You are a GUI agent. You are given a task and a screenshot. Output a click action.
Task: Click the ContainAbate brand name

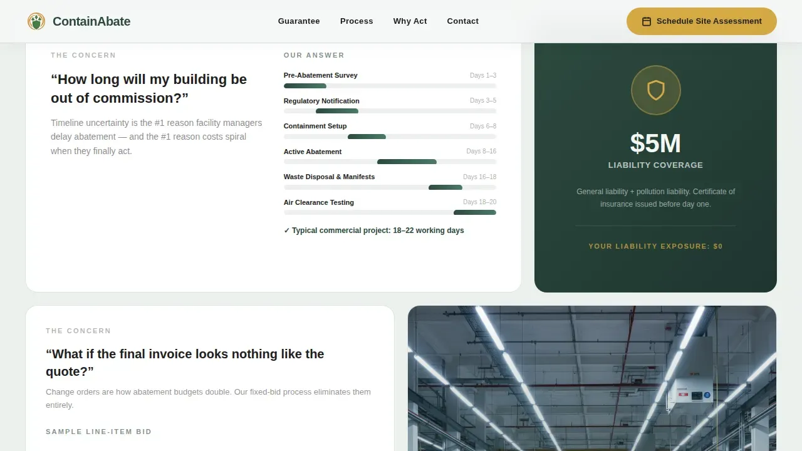pos(91,21)
